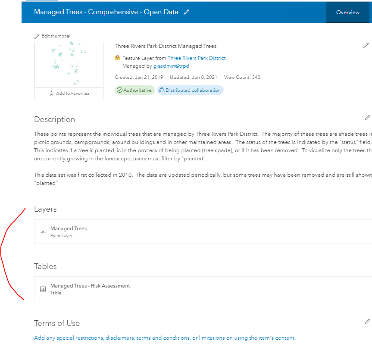
Task: Edit the Description using pencil icon
Action: click(x=367, y=118)
